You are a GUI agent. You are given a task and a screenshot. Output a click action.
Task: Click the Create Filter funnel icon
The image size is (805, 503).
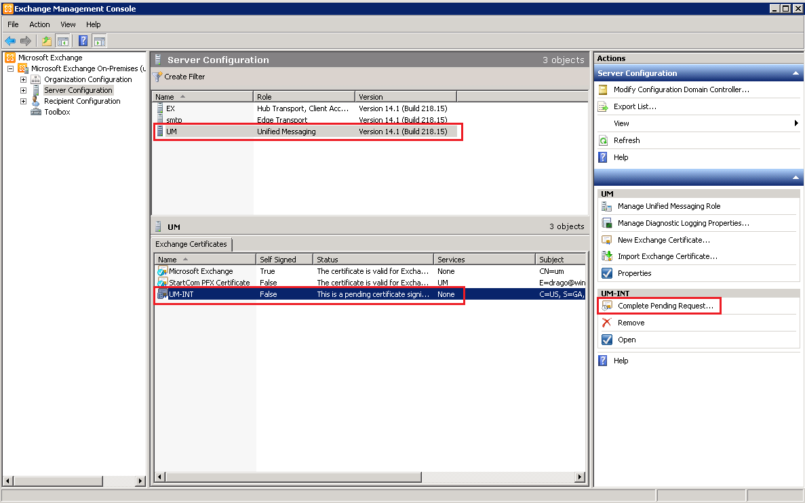pyautogui.click(x=157, y=77)
